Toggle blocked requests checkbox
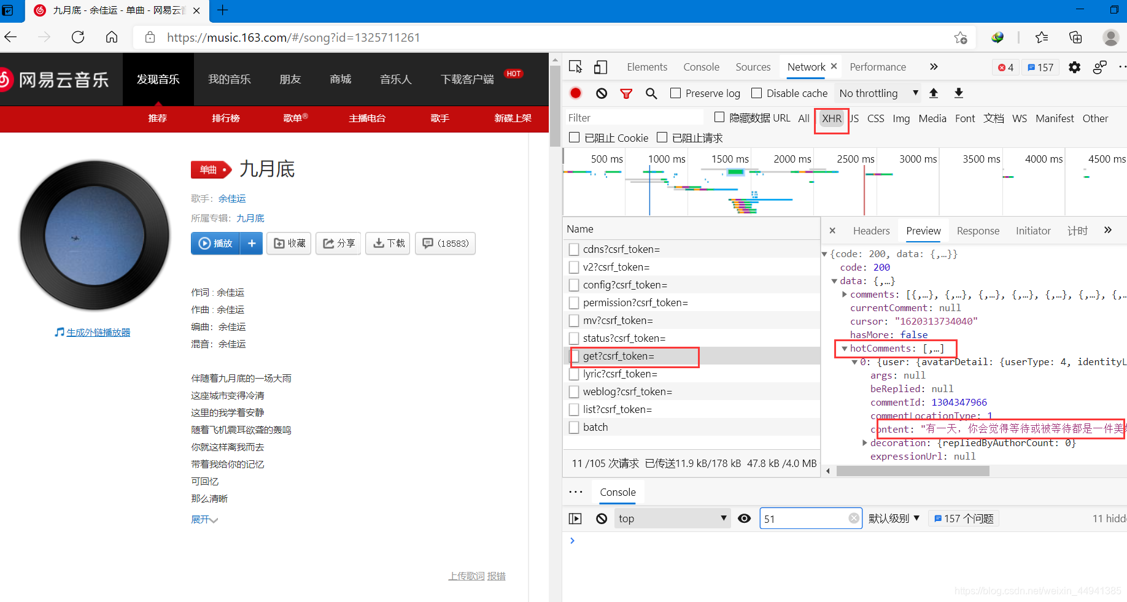 [662, 137]
